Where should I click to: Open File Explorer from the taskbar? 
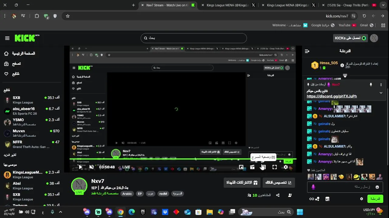click(x=209, y=212)
